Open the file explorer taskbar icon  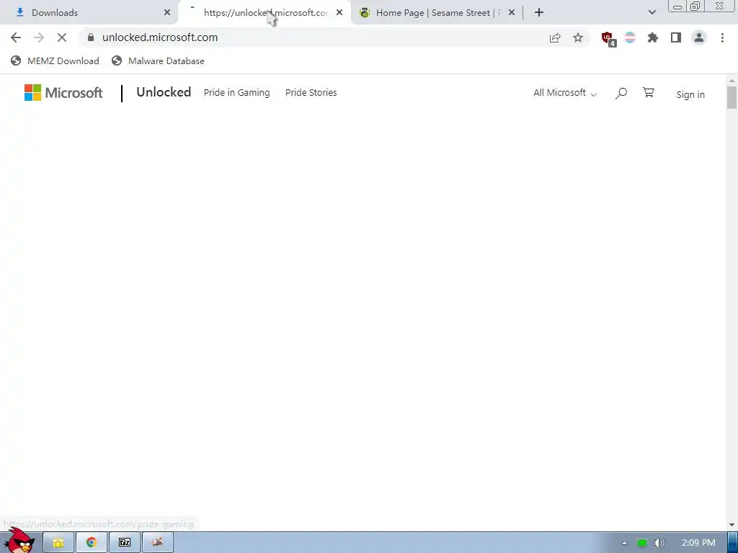pyautogui.click(x=58, y=543)
